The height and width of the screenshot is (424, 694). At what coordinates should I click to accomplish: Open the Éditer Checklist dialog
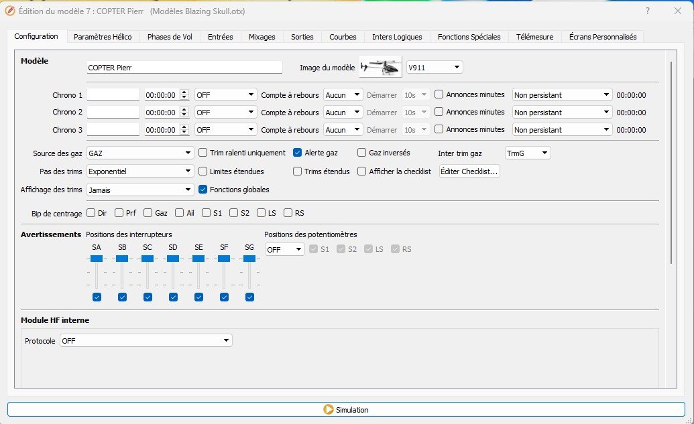click(x=469, y=171)
